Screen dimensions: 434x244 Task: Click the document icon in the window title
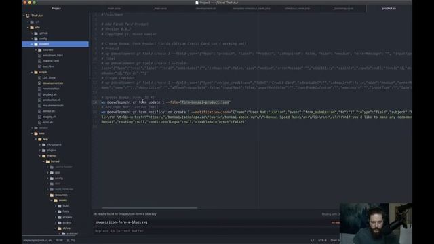tap(197, 3)
